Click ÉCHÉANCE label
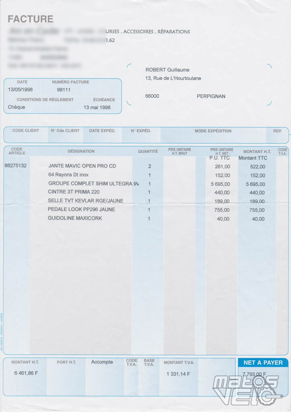The width and height of the screenshot is (291, 412). tap(104, 100)
